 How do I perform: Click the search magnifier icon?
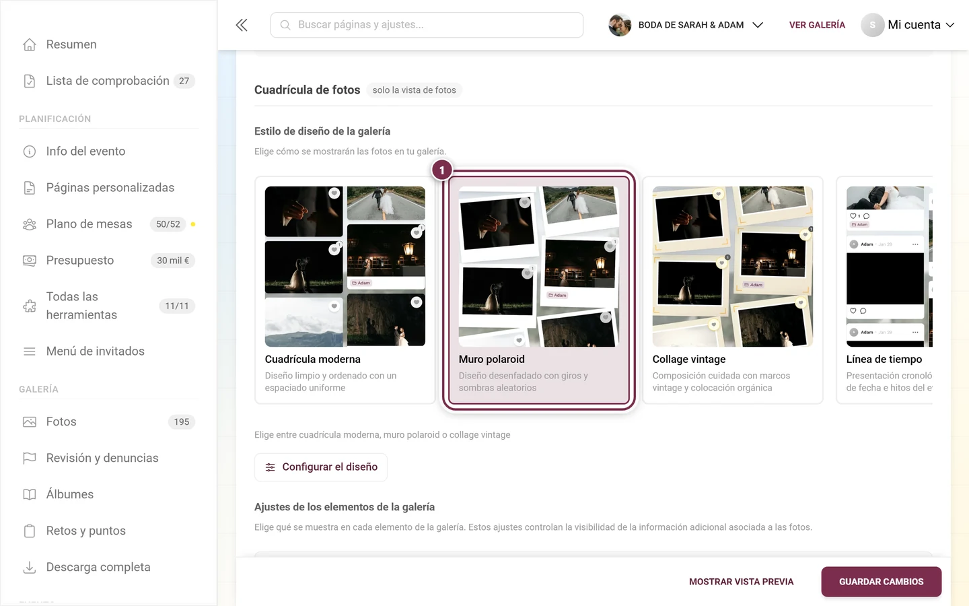point(285,25)
